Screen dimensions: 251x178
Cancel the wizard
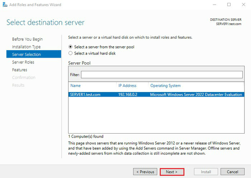click(x=232, y=172)
